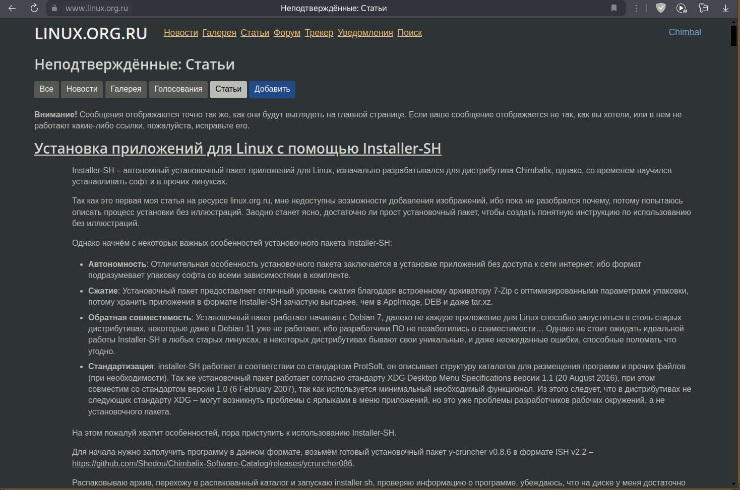Click the padlock site security icon
The width and height of the screenshot is (740, 490).
click(55, 8)
